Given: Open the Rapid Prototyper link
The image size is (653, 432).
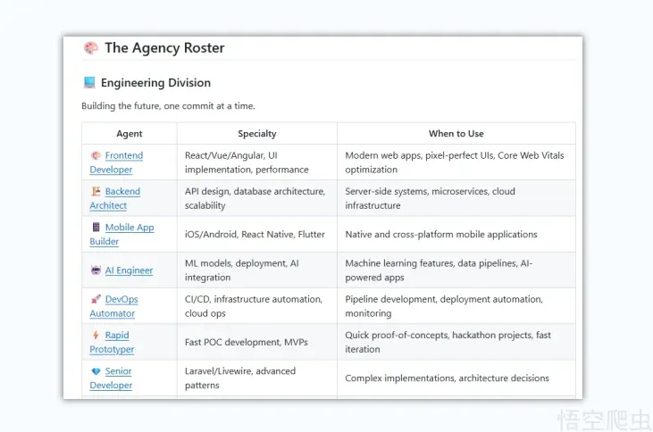Looking at the screenshot, I should pyautogui.click(x=112, y=342).
